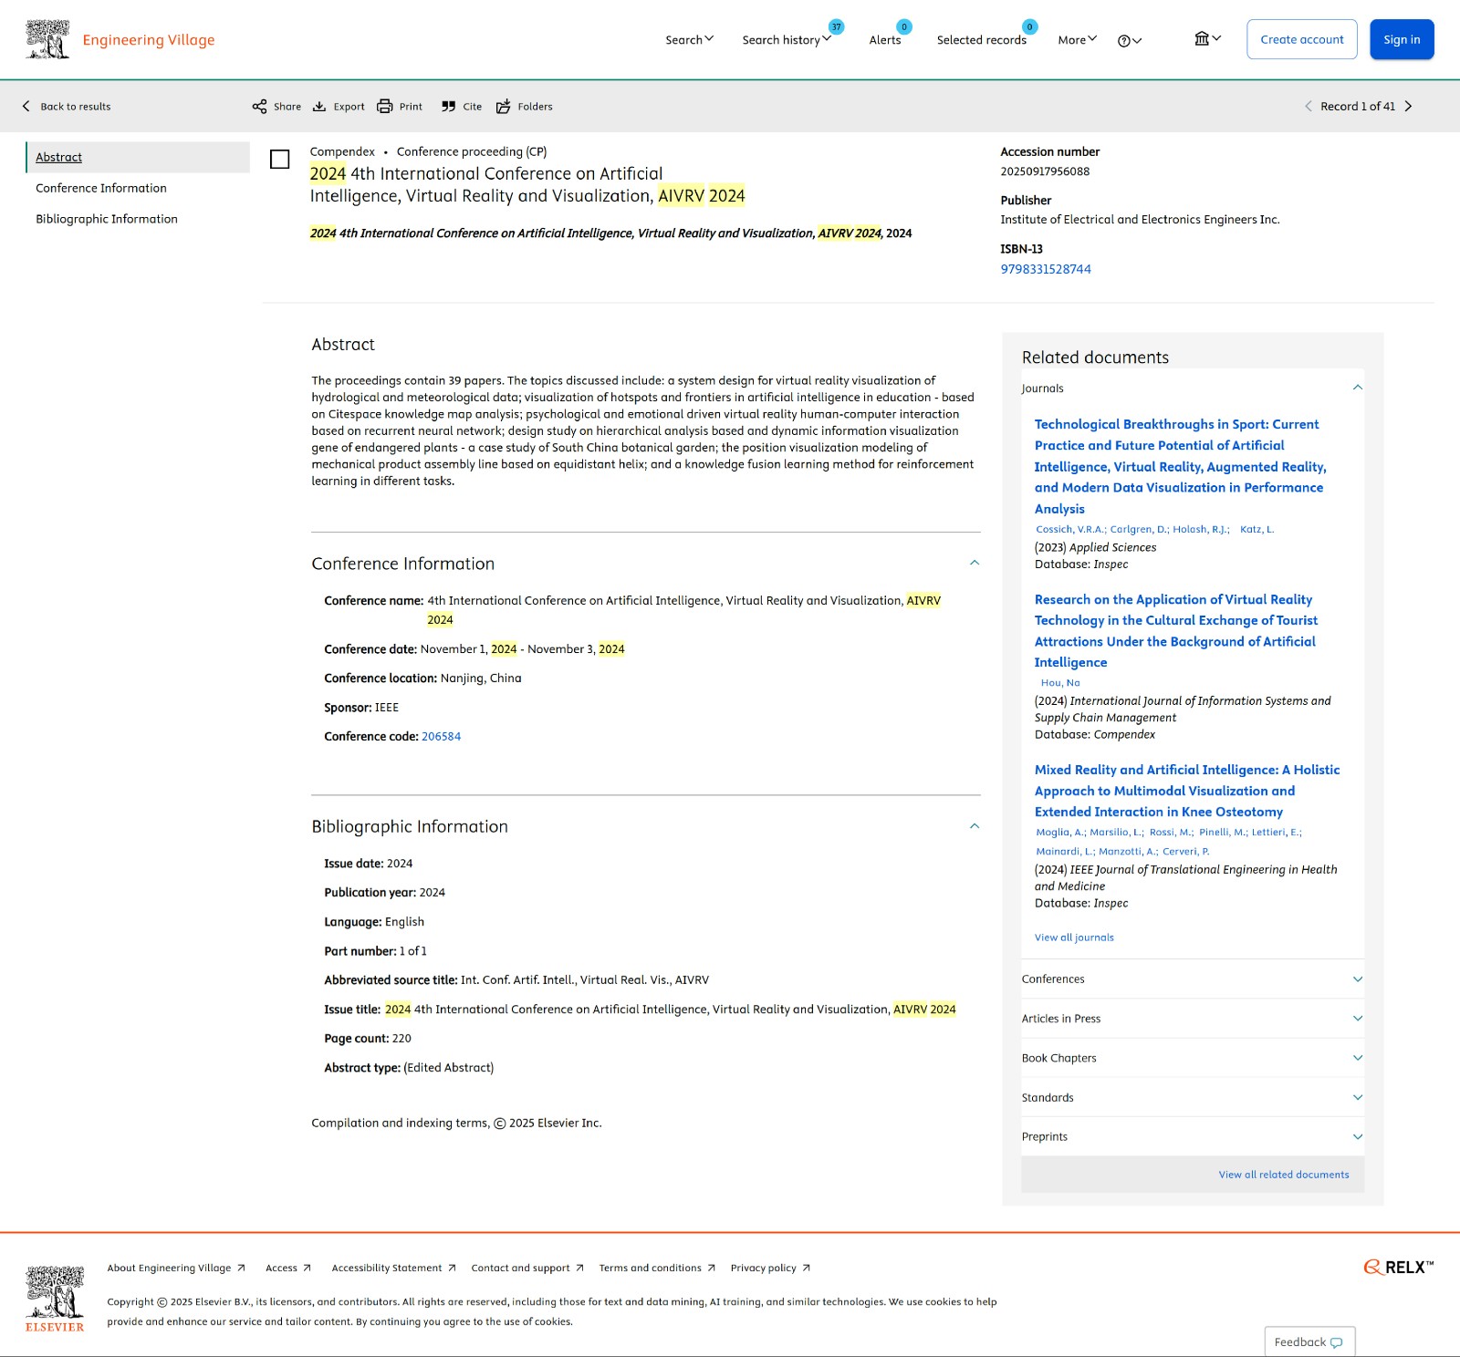Click the Share icon in toolbar
The height and width of the screenshot is (1357, 1460).
pyautogui.click(x=260, y=107)
